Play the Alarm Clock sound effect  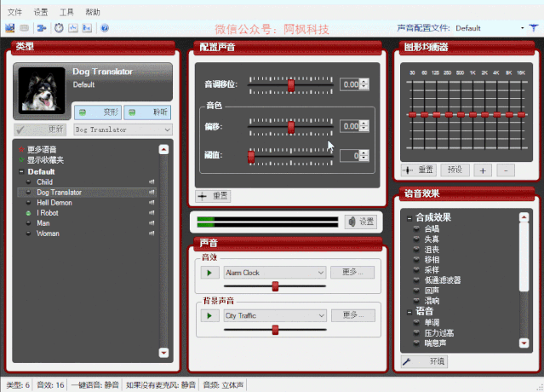[209, 273]
